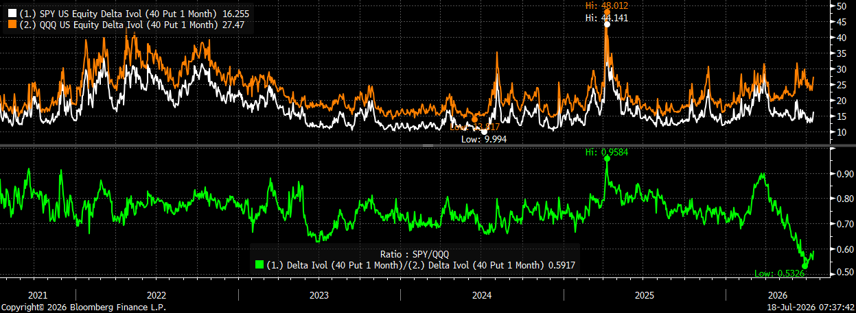856x313 pixels.
Task: Click the green 'Hi: 0.9584' label
Action: (606, 153)
